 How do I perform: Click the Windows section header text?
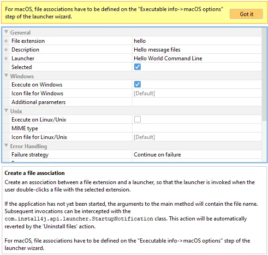coord(22,76)
